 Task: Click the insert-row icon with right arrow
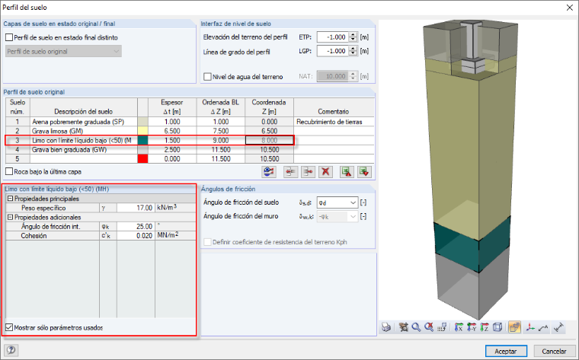click(308, 172)
